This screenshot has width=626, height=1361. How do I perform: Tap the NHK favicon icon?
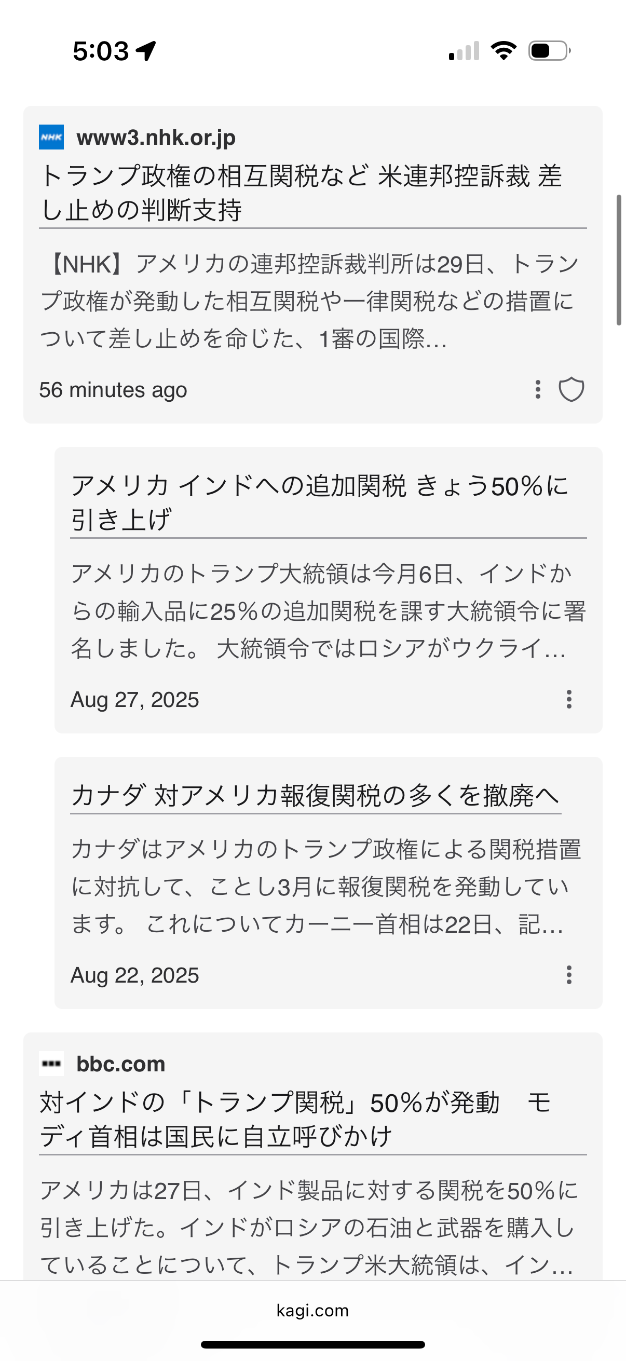pos(51,138)
